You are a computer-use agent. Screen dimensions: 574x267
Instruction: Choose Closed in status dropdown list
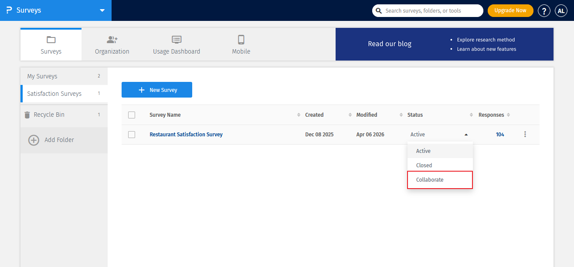[x=440, y=166]
